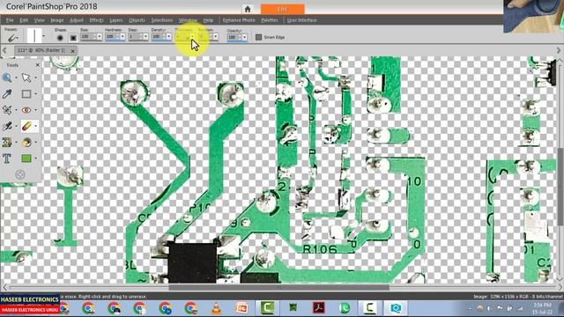Open the Size value dropdown arrow
This screenshot has width=564, height=317.
[100, 37]
